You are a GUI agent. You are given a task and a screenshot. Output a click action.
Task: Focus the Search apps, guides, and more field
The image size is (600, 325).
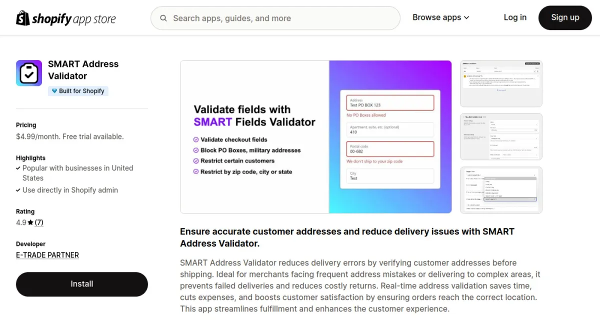pyautogui.click(x=280, y=18)
